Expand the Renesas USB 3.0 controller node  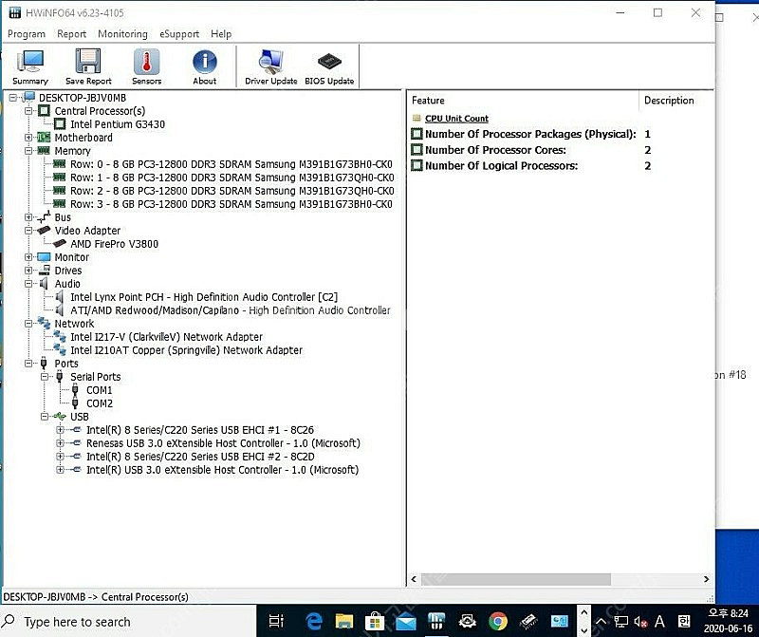60,442
